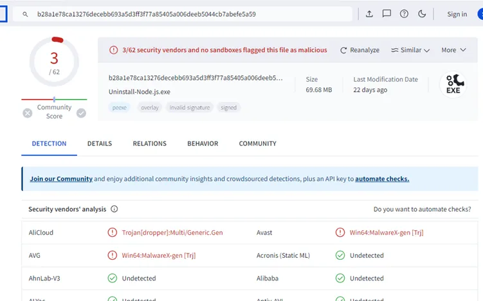The image size is (483, 301).
Task: Click the search magnifier icon
Action: click(25, 14)
